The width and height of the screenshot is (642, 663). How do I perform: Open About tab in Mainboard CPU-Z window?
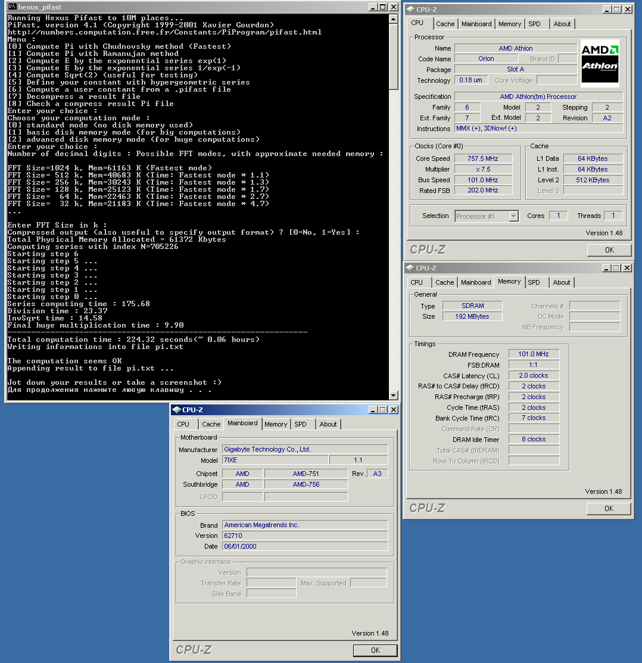point(328,424)
